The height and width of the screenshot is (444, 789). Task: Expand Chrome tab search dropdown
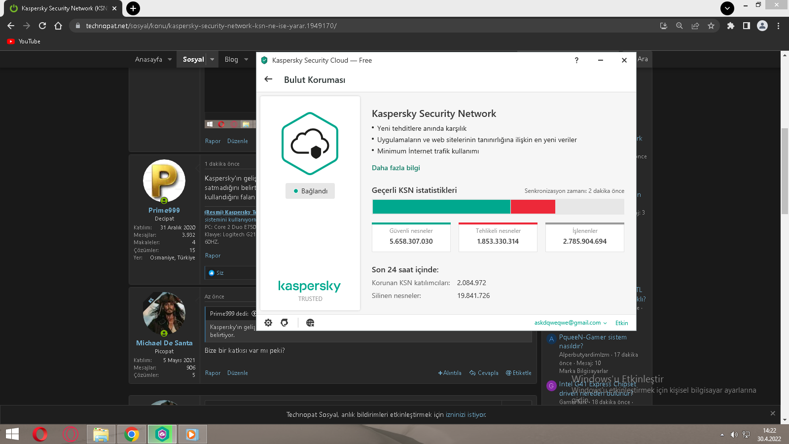click(x=727, y=8)
